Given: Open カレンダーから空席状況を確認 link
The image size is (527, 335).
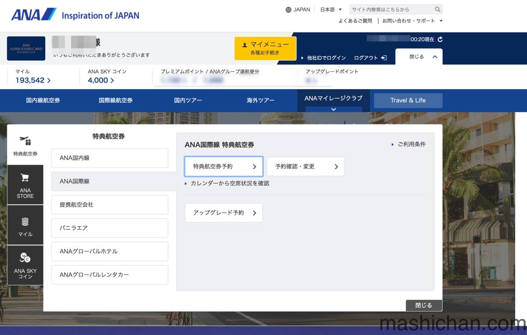Looking at the screenshot, I should point(227,184).
